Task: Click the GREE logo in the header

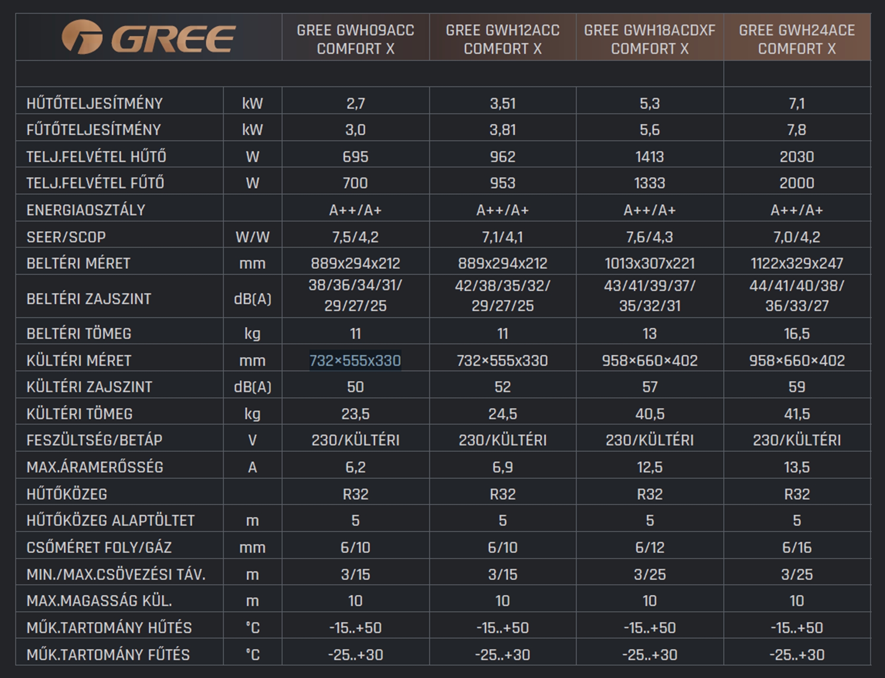Action: point(148,37)
